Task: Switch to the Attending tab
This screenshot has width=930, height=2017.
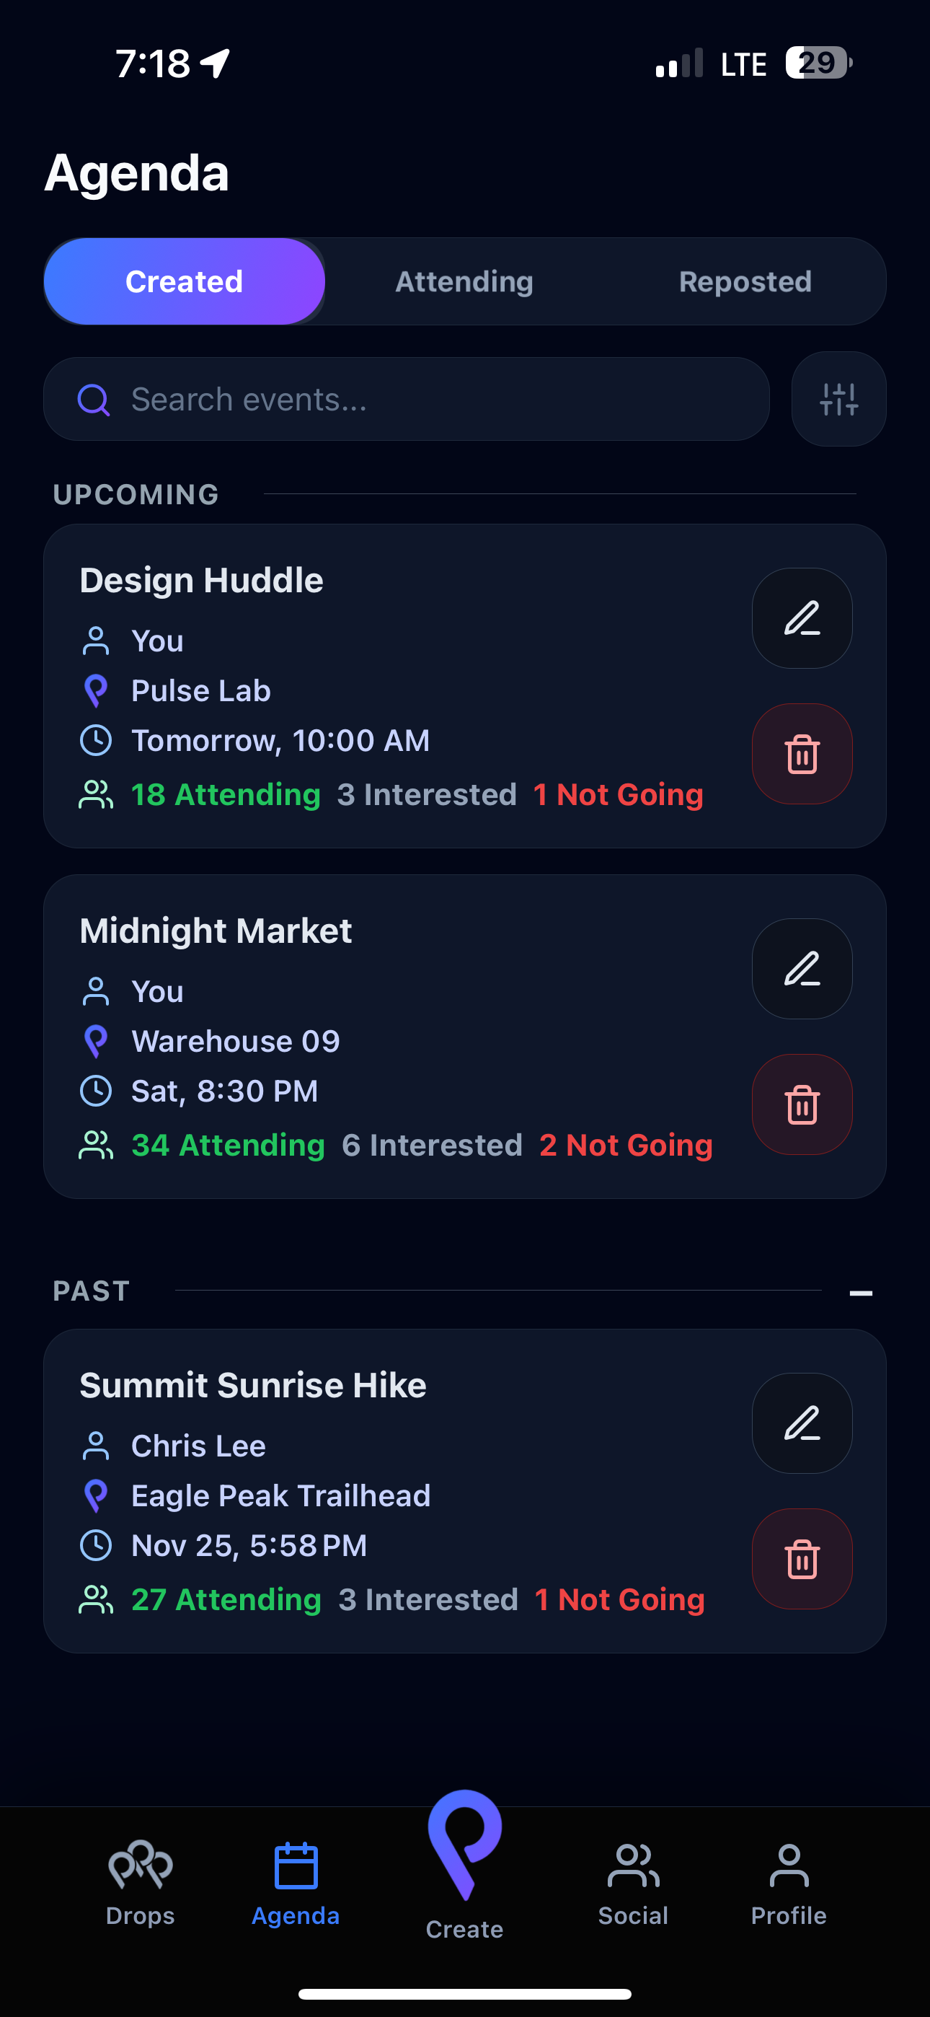Action: coord(464,282)
